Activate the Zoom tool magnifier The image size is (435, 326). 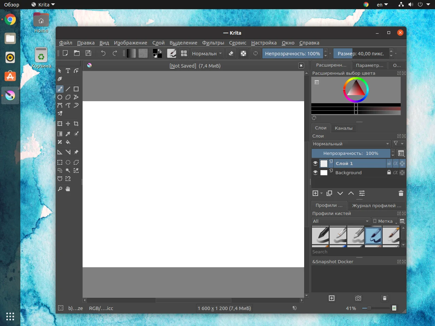tap(60, 189)
